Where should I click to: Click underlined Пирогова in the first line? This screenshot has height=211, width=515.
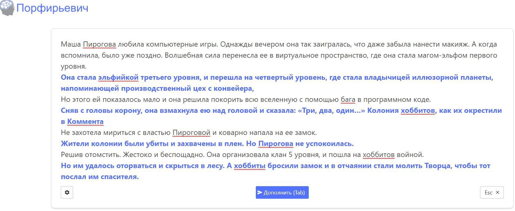pos(99,44)
